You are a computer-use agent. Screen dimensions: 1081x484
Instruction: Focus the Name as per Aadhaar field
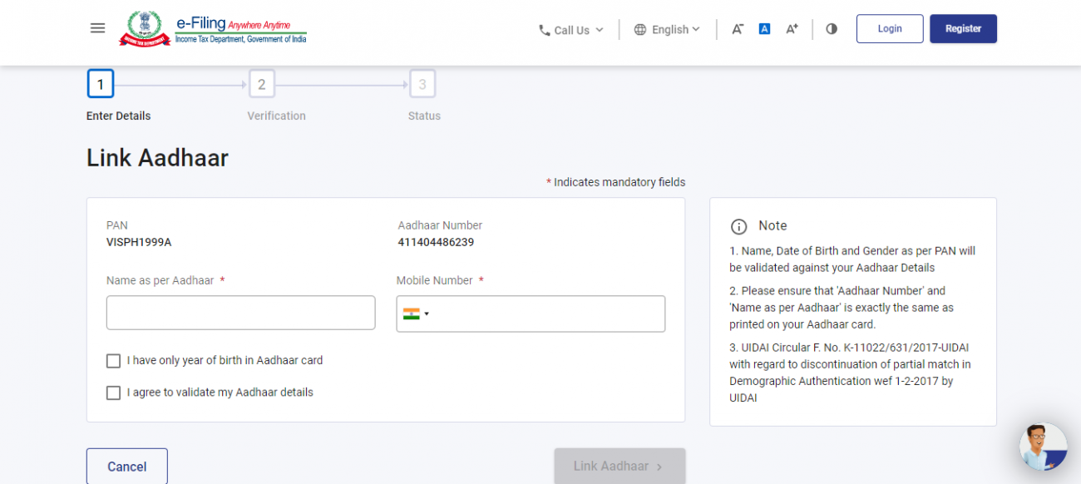point(240,313)
